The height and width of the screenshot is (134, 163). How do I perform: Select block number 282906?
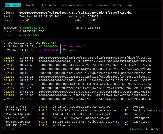(9, 99)
